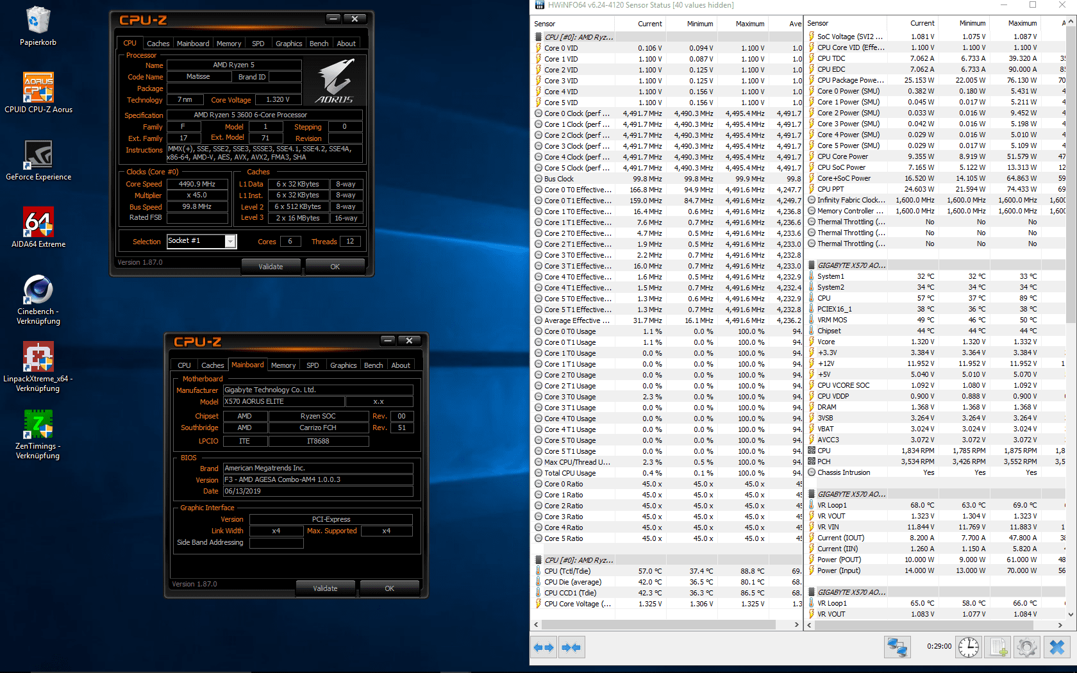Click lightning icon beside SoC Voltage row
This screenshot has width=1077, height=673.
pos(812,37)
